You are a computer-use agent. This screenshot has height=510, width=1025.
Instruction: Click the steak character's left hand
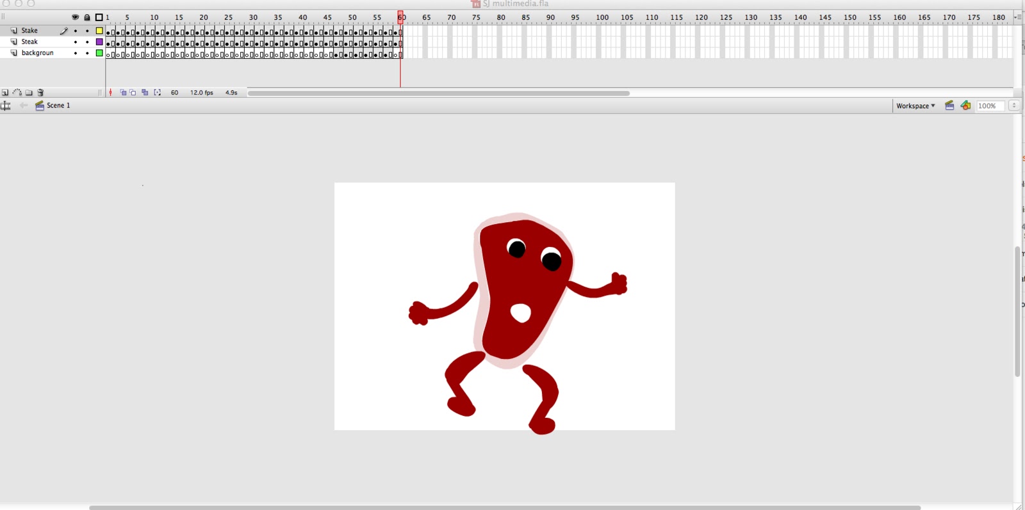(419, 314)
